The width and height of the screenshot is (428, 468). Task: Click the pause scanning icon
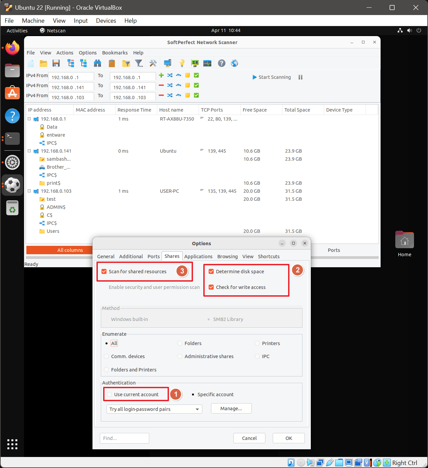(300, 77)
